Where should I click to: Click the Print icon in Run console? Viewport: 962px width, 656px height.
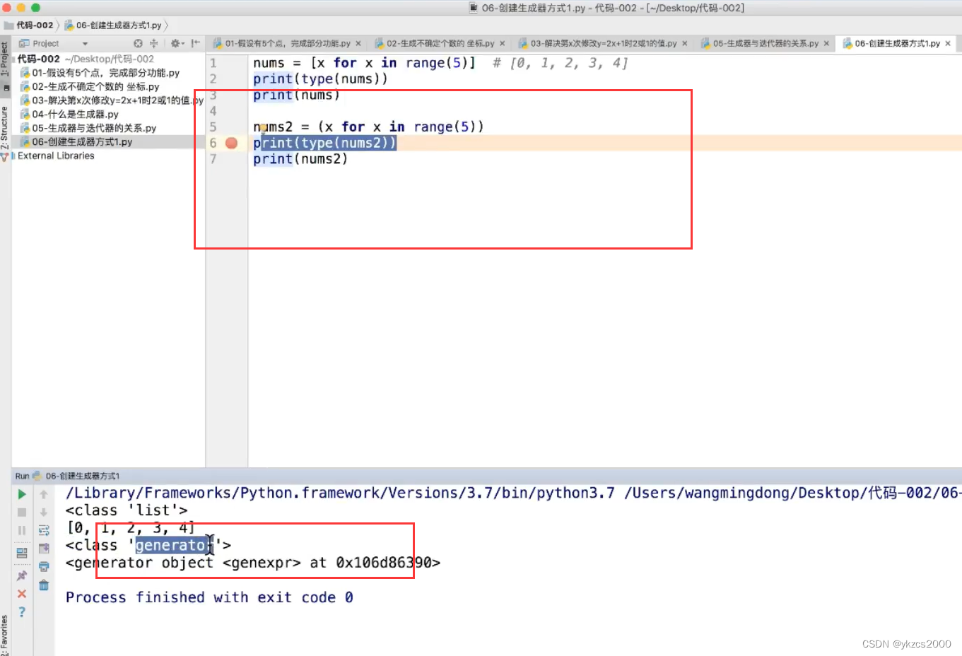(x=44, y=566)
